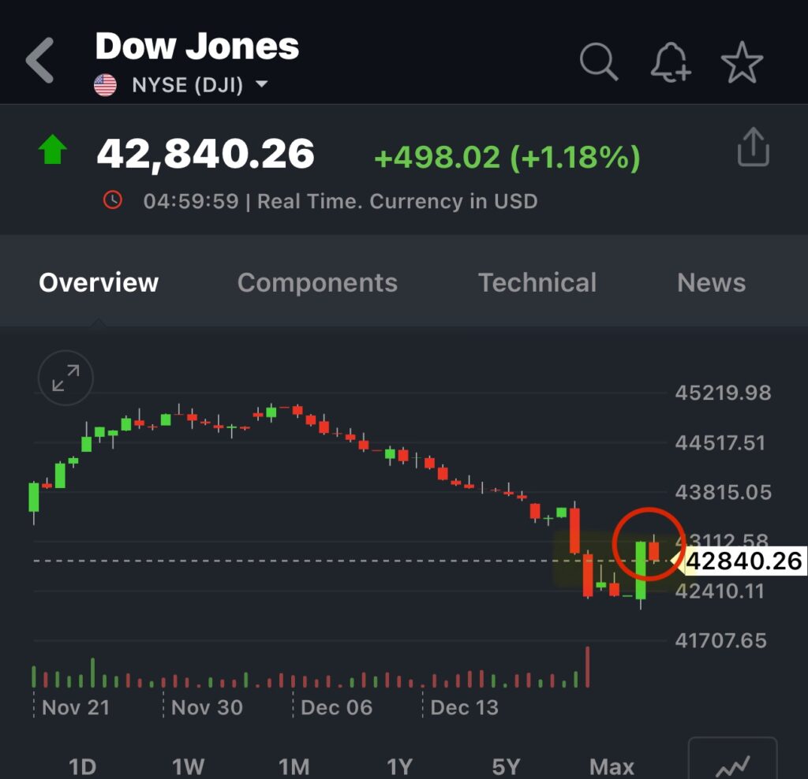Go to the News tab
The image size is (808, 779).
pyautogui.click(x=711, y=282)
